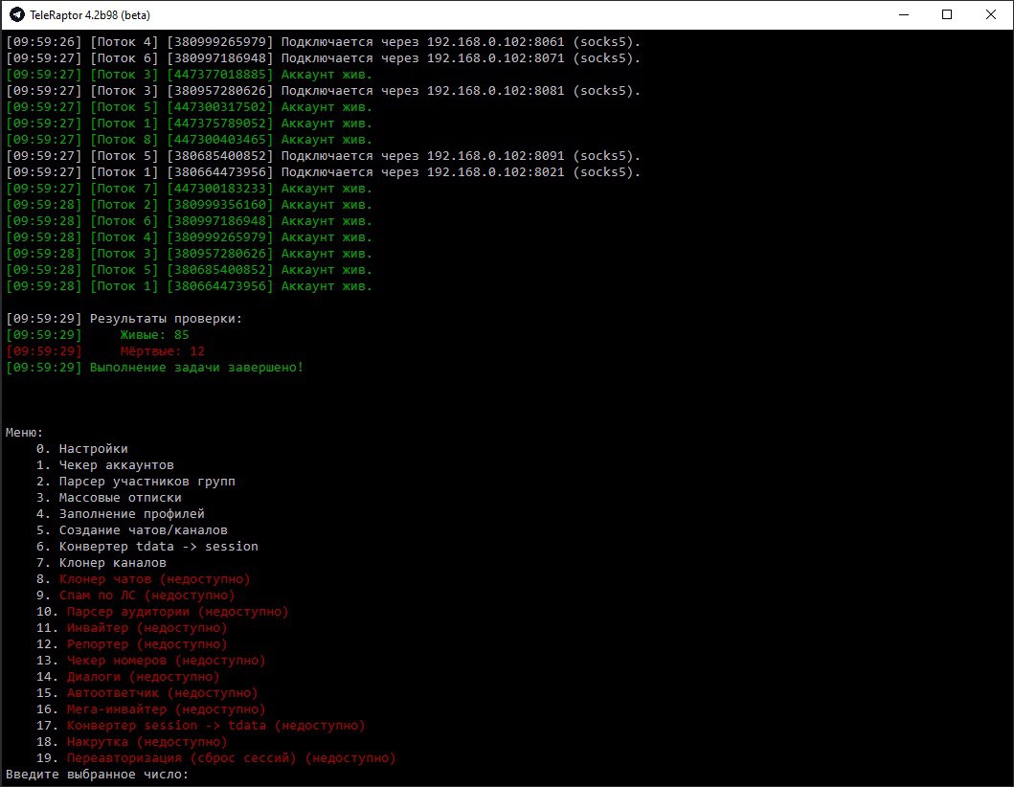Click the log line for account 380999356160
The width and height of the screenshot is (1014, 787).
click(190, 204)
